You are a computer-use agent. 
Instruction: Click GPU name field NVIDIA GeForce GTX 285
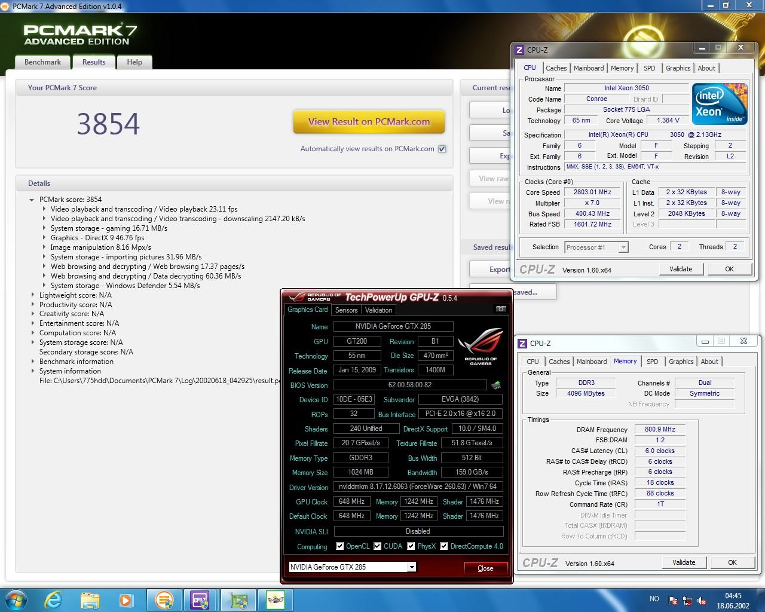click(393, 326)
